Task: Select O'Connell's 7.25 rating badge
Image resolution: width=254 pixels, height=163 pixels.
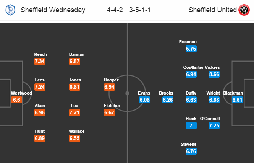Action: point(214,126)
